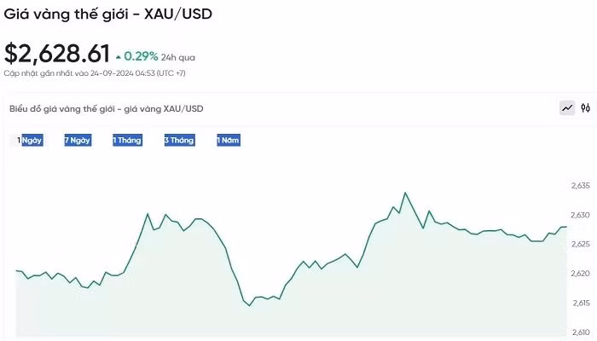Click the Biểu đồ giá vàng chart title
The height and width of the screenshot is (341, 597).
tap(107, 109)
